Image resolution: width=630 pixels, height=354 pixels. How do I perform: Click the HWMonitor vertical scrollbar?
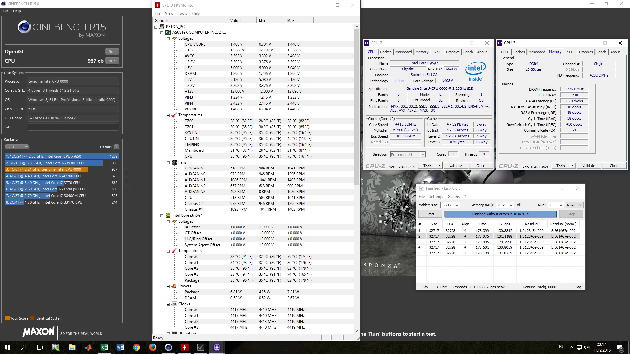pyautogui.click(x=357, y=107)
